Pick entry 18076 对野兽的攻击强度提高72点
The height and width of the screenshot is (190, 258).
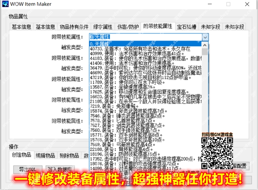145,164
